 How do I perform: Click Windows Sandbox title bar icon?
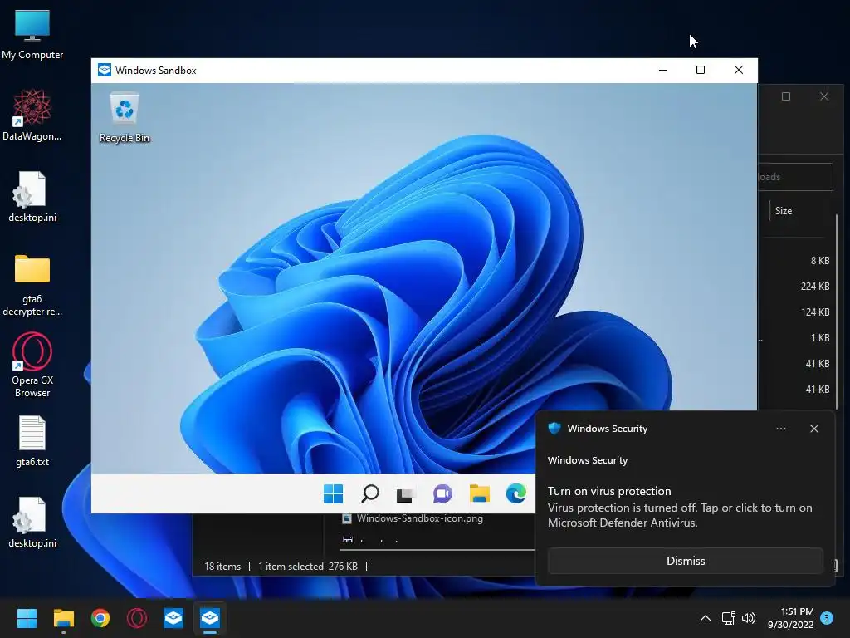click(104, 70)
